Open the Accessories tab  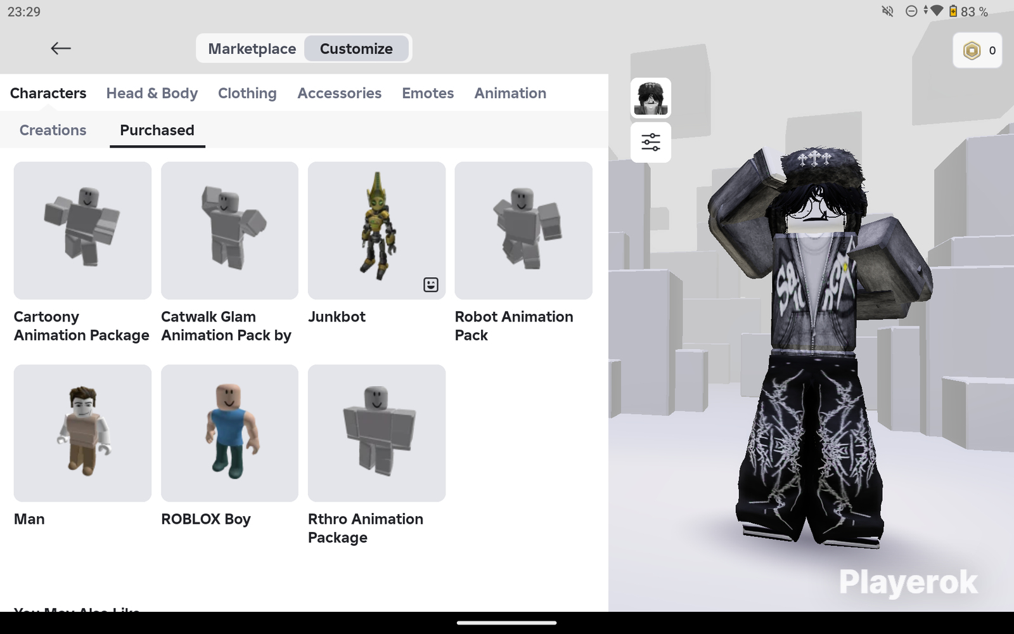pos(340,93)
